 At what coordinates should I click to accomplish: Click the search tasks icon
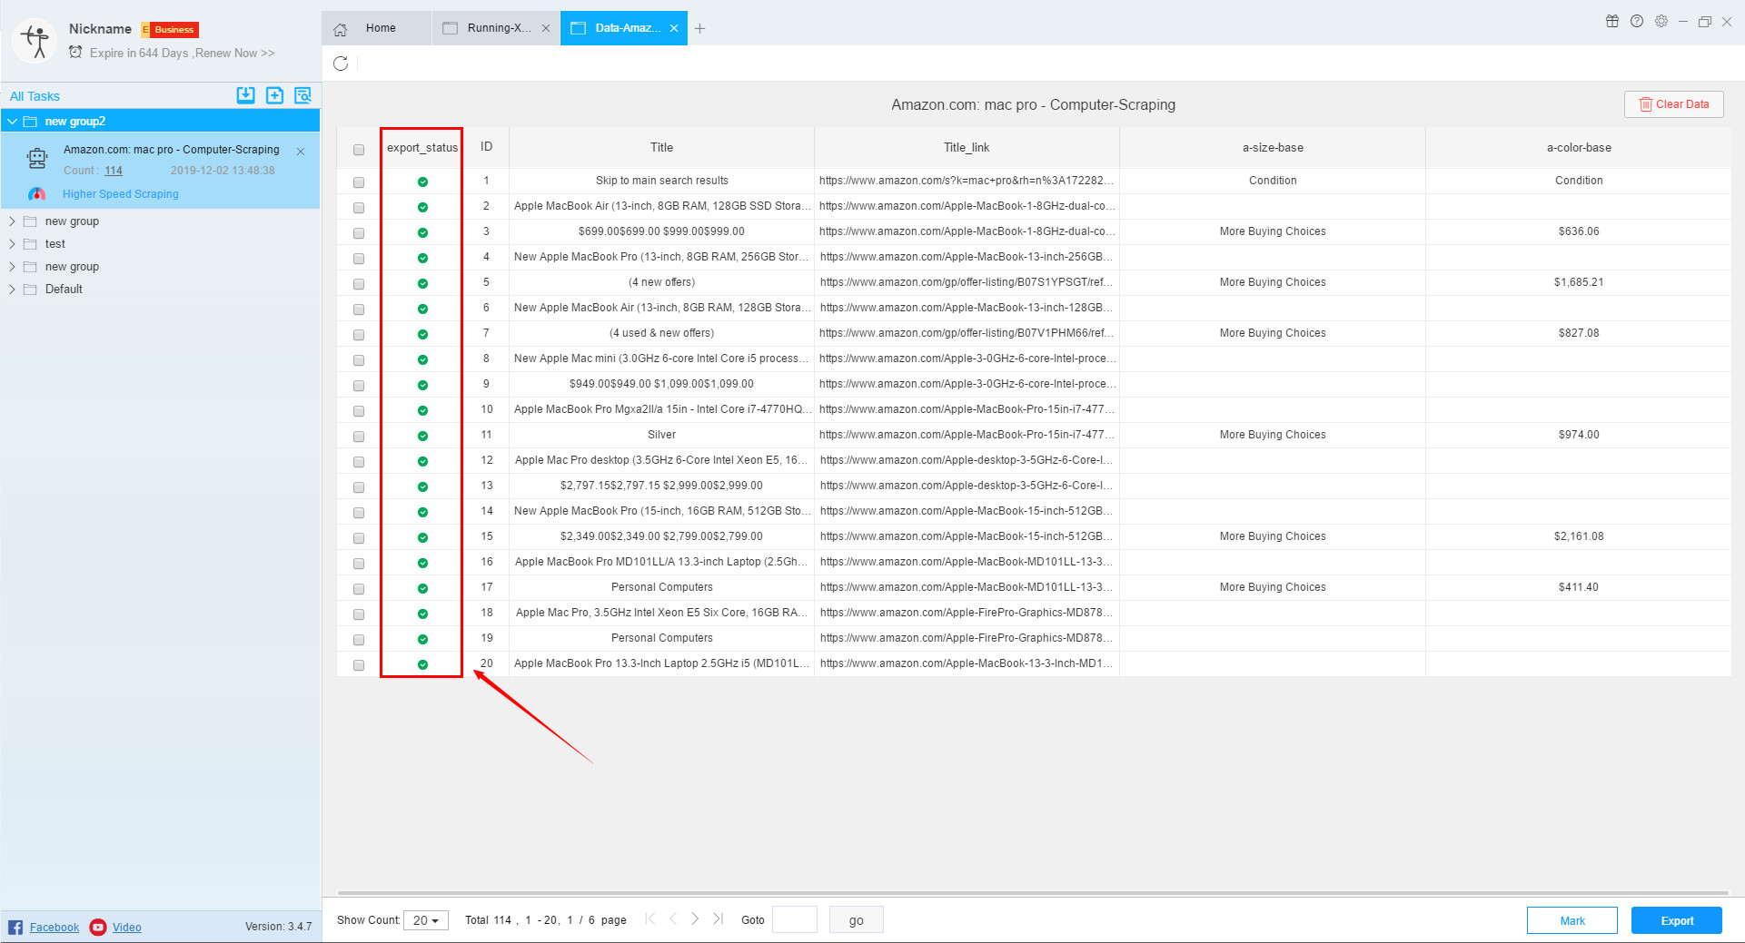(x=302, y=95)
